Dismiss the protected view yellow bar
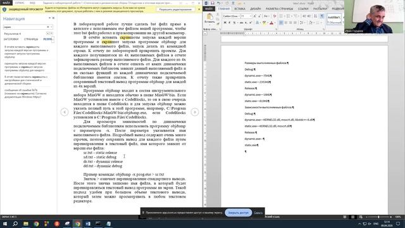The width and height of the screenshot is (405, 228). tap(199, 9)
